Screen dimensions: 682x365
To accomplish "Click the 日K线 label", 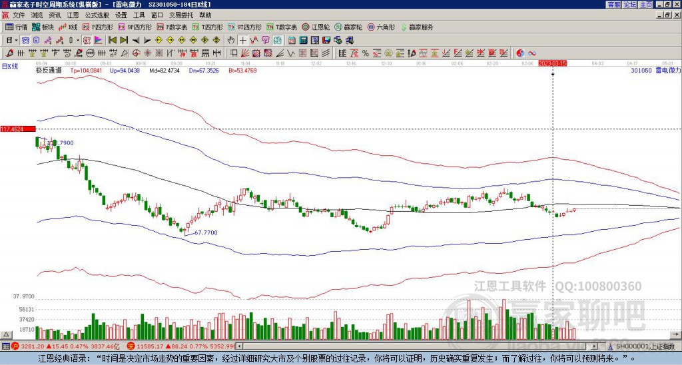I will (10, 66).
